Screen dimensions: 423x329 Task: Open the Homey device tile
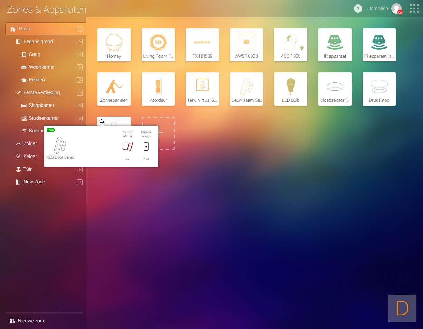tap(114, 45)
